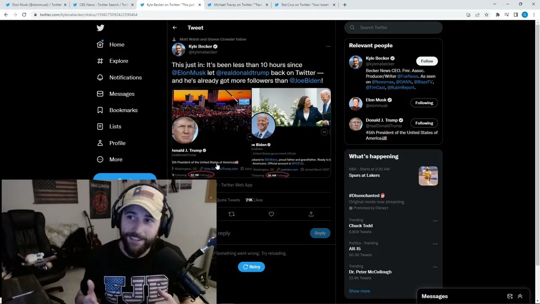
Task: Click Following button next to Elon Musk
Action: point(424,103)
